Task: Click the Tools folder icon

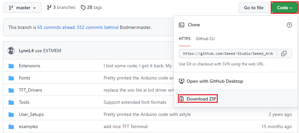Action: pyautogui.click(x=11, y=102)
